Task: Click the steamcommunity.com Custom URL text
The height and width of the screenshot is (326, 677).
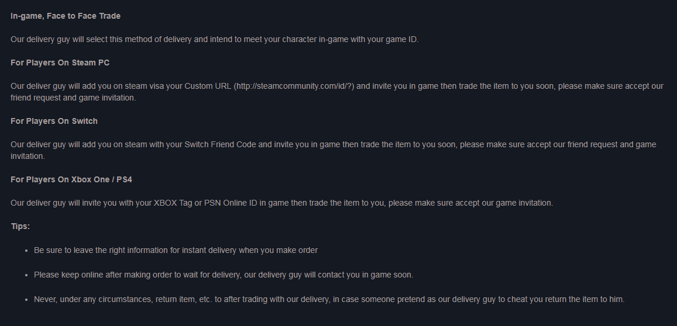Action: (294, 86)
